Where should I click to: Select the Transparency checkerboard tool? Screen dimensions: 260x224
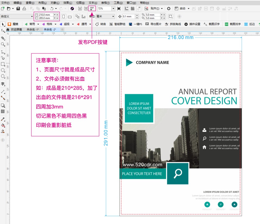point(3,111)
